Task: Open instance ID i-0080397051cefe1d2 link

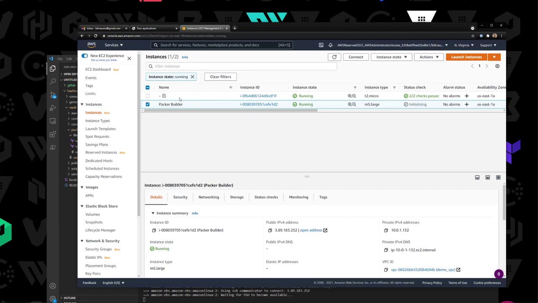Action: pos(258,104)
